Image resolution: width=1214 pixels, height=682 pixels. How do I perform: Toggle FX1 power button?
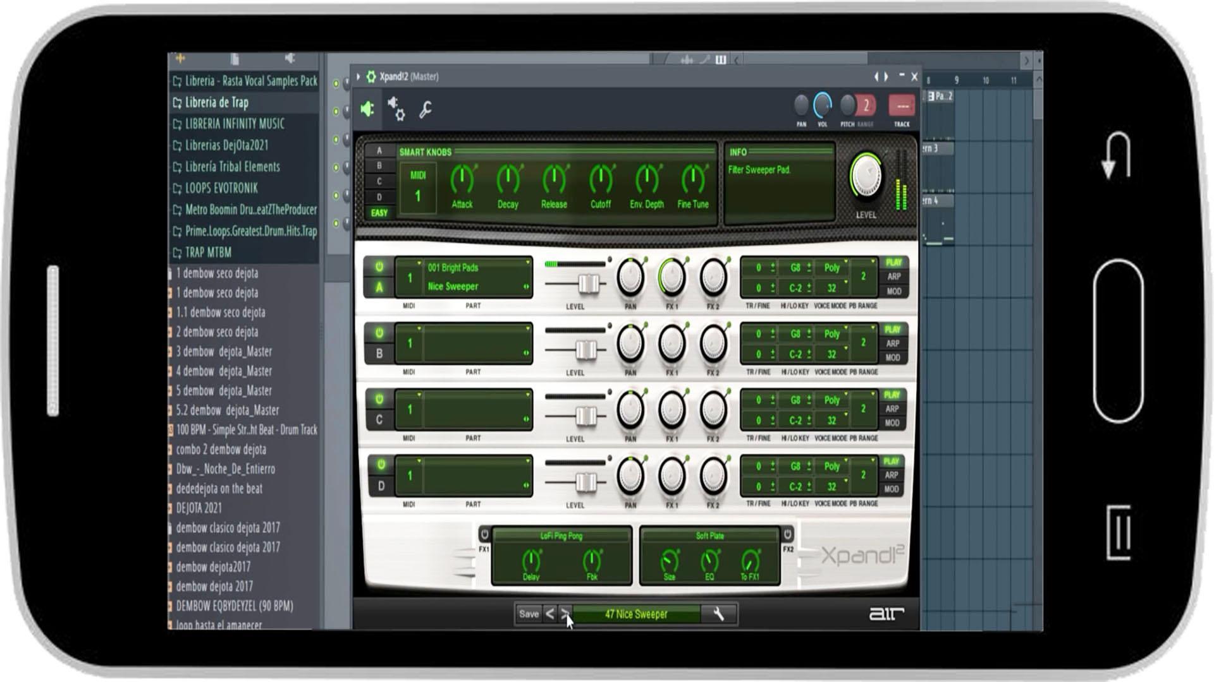pos(484,534)
